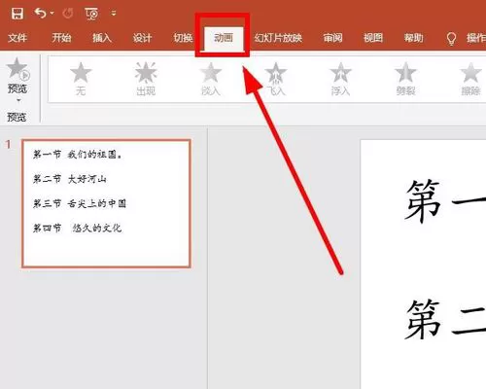Switch to the 切换 tab
486x389 pixels.
pos(183,38)
